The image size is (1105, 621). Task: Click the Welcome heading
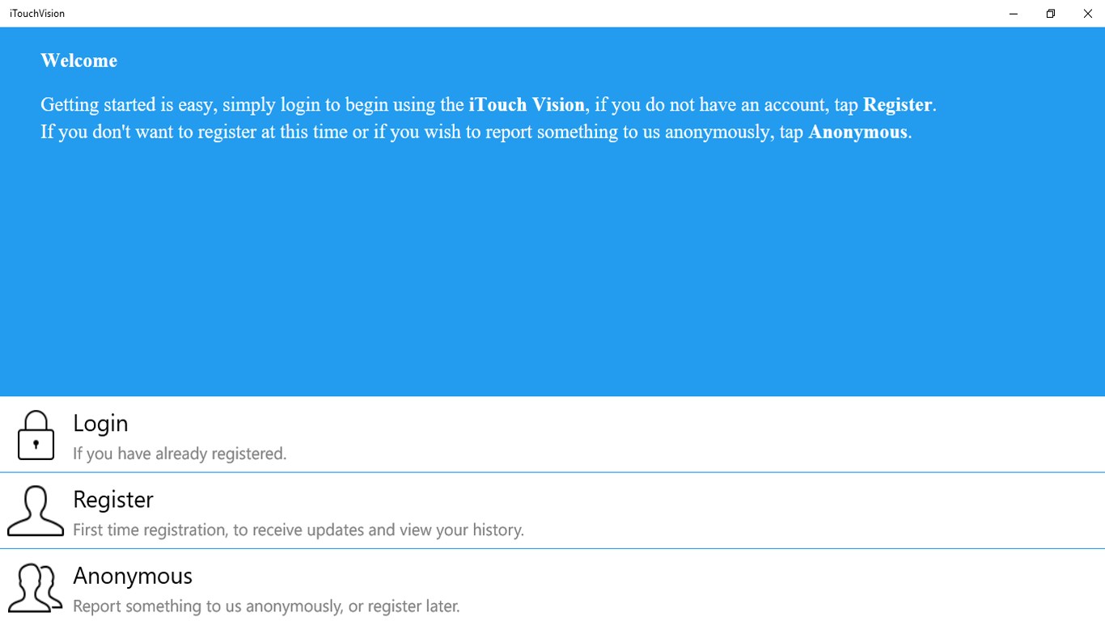78,61
